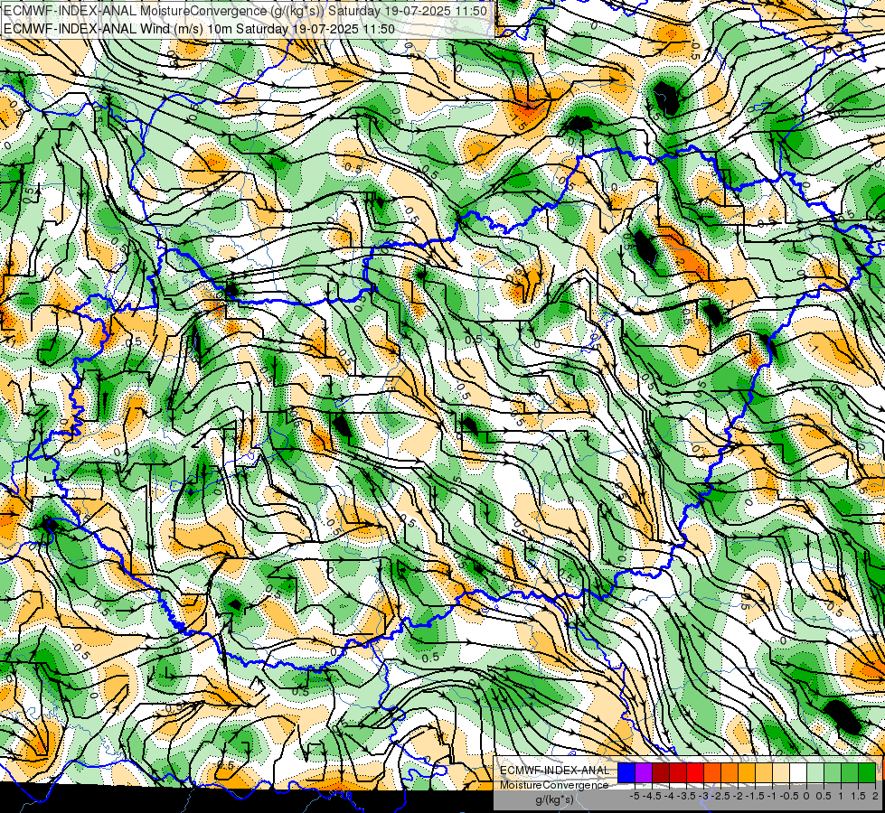Select the darkest green legend swatch

(x=868, y=772)
